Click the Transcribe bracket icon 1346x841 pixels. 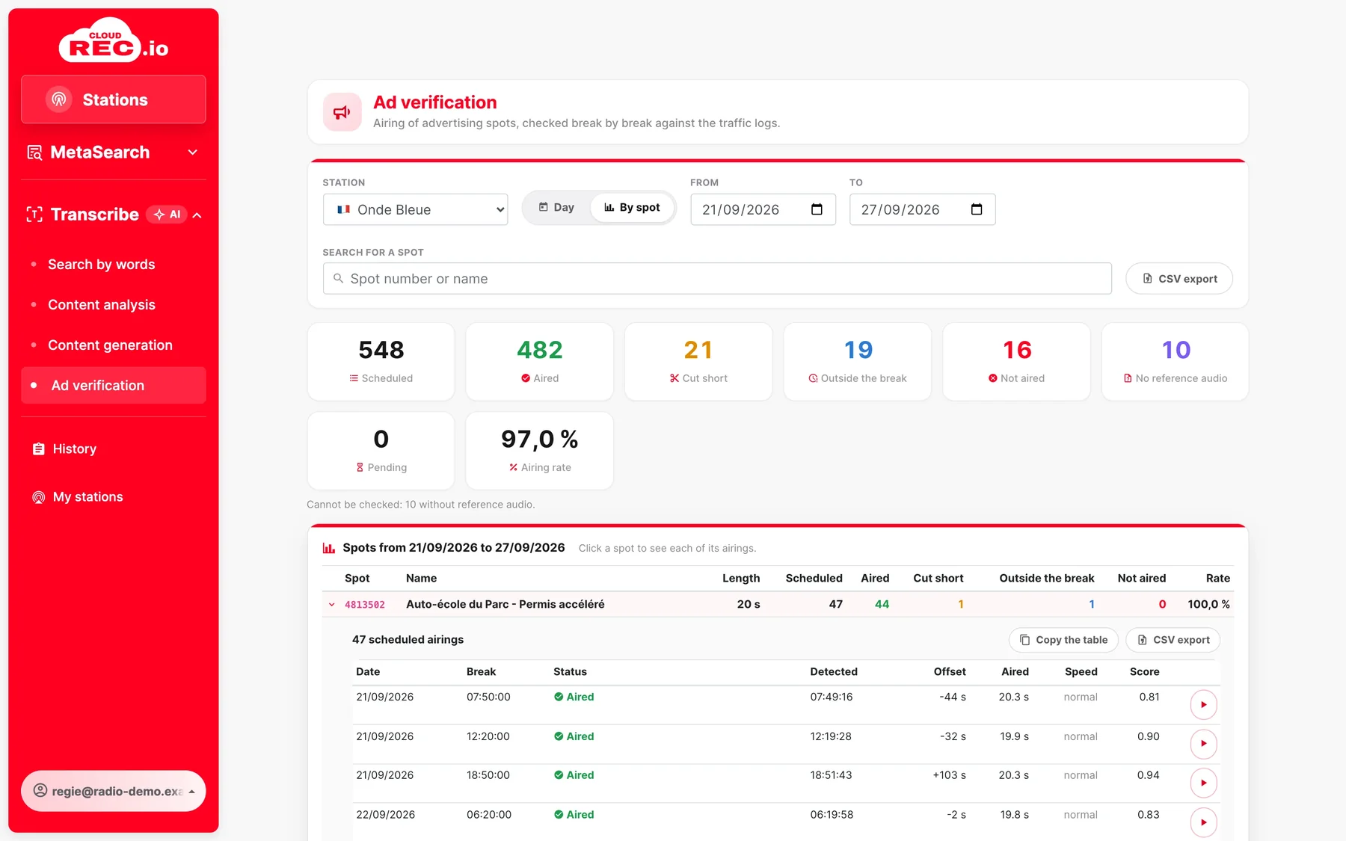(34, 215)
